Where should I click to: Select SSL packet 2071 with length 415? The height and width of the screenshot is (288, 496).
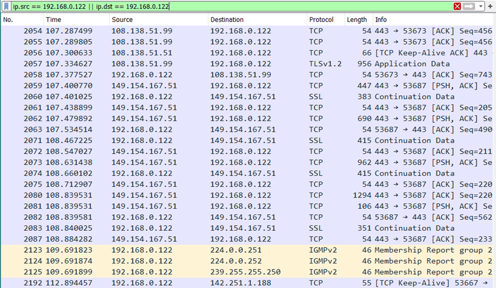pos(248,141)
